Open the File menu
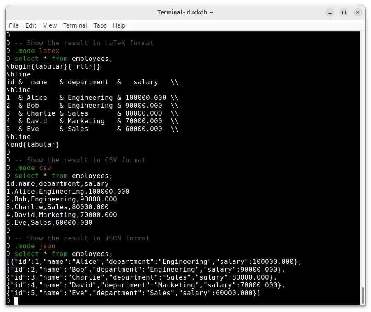Image resolution: width=371 pixels, height=312 pixels. tap(14, 25)
